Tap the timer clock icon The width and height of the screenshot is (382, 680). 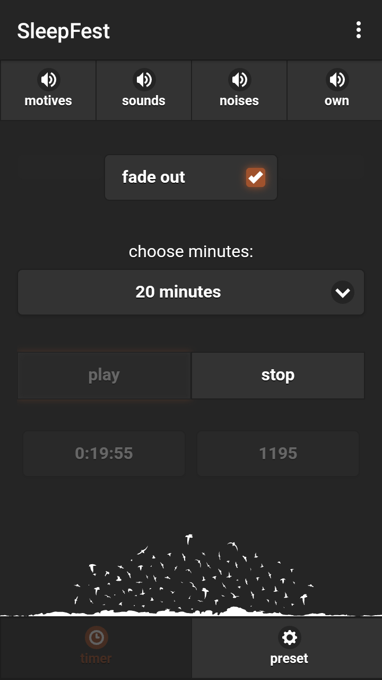96,637
